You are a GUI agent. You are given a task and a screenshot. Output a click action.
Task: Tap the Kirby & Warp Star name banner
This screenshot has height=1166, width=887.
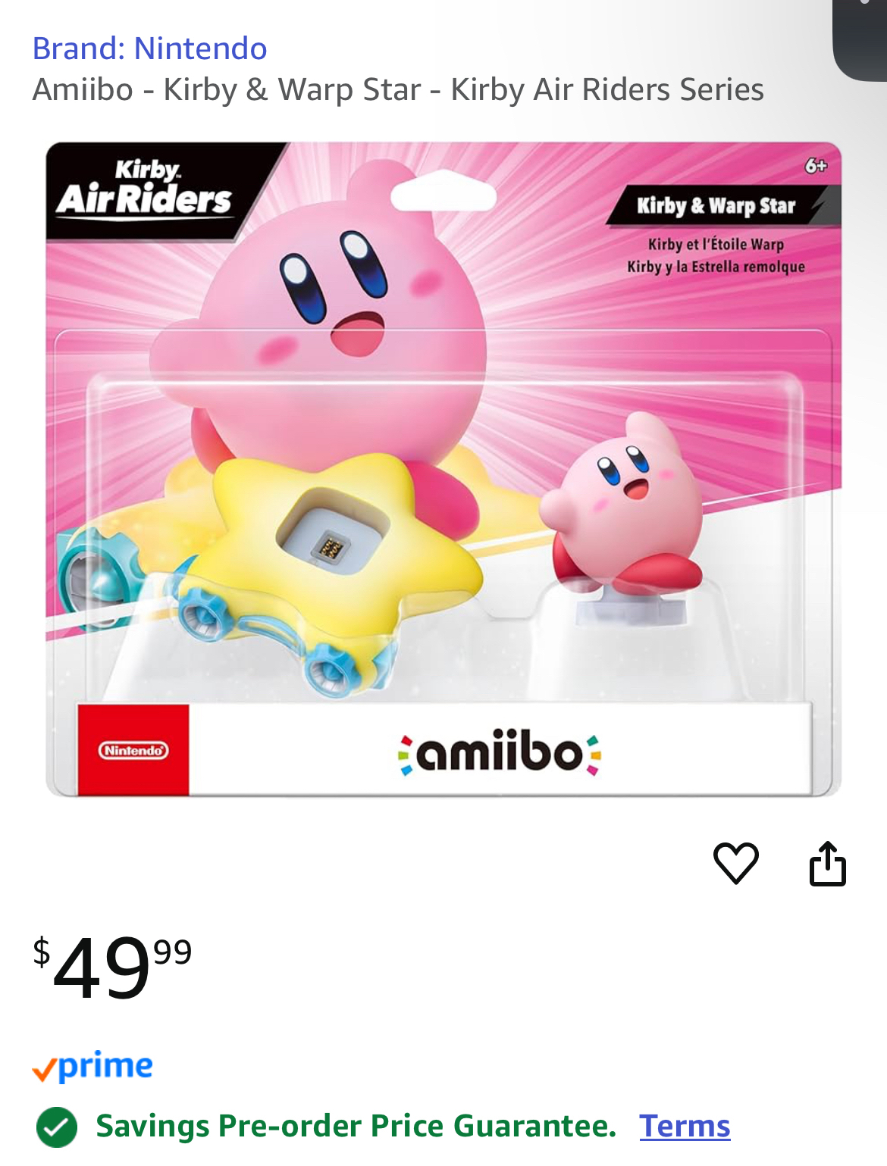(716, 205)
